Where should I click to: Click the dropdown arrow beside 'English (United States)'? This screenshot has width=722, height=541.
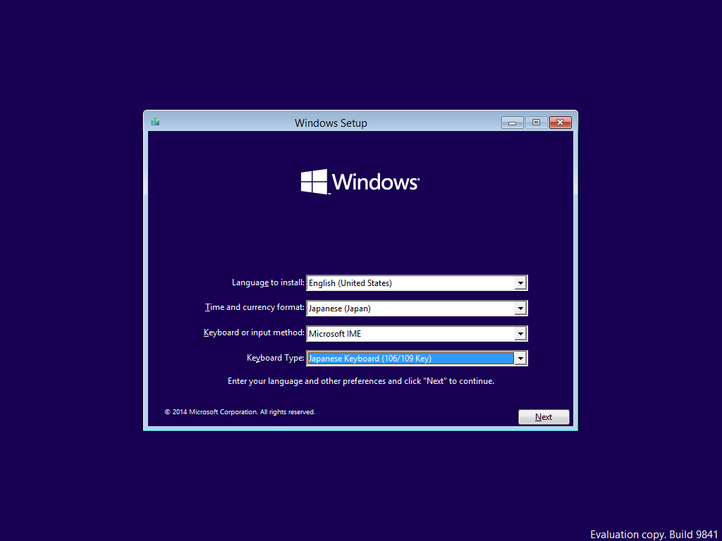coord(520,282)
